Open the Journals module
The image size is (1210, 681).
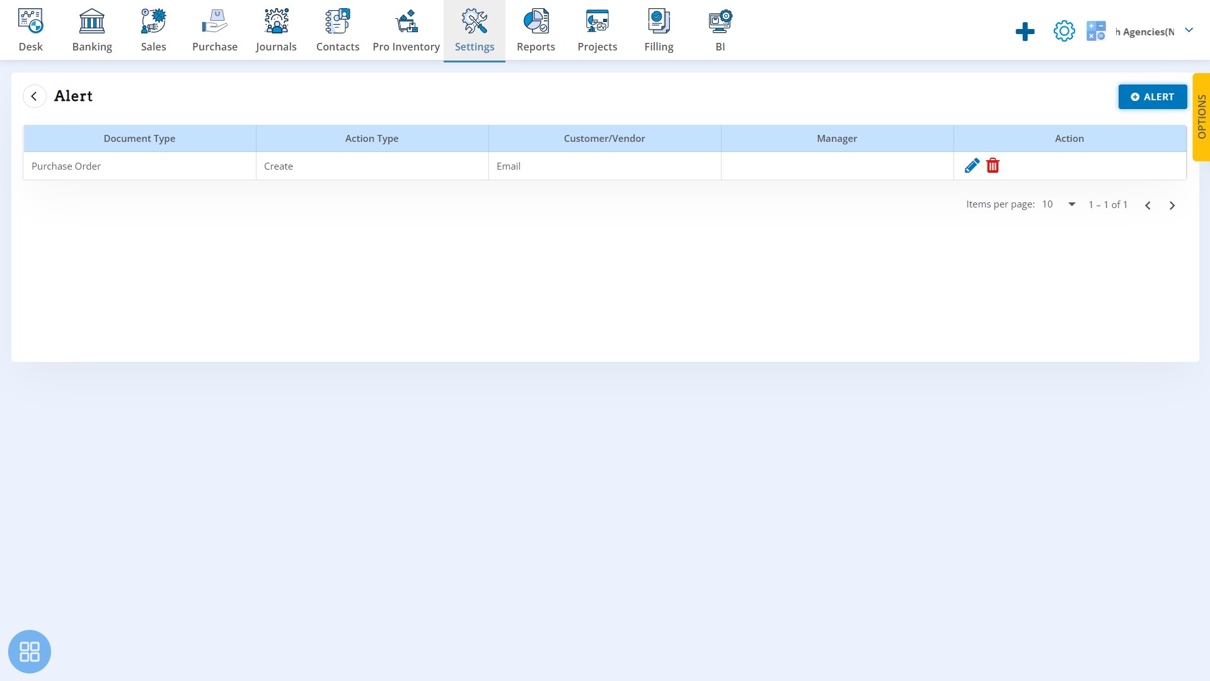pos(276,30)
